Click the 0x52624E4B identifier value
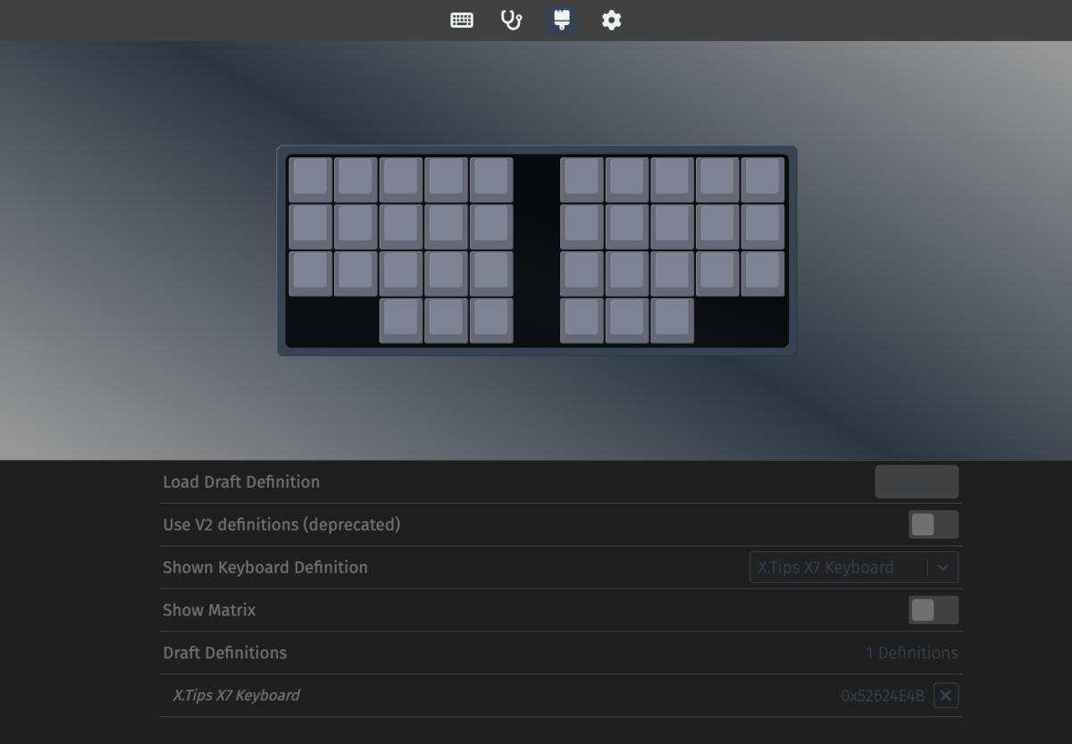1072x744 pixels. 883,696
